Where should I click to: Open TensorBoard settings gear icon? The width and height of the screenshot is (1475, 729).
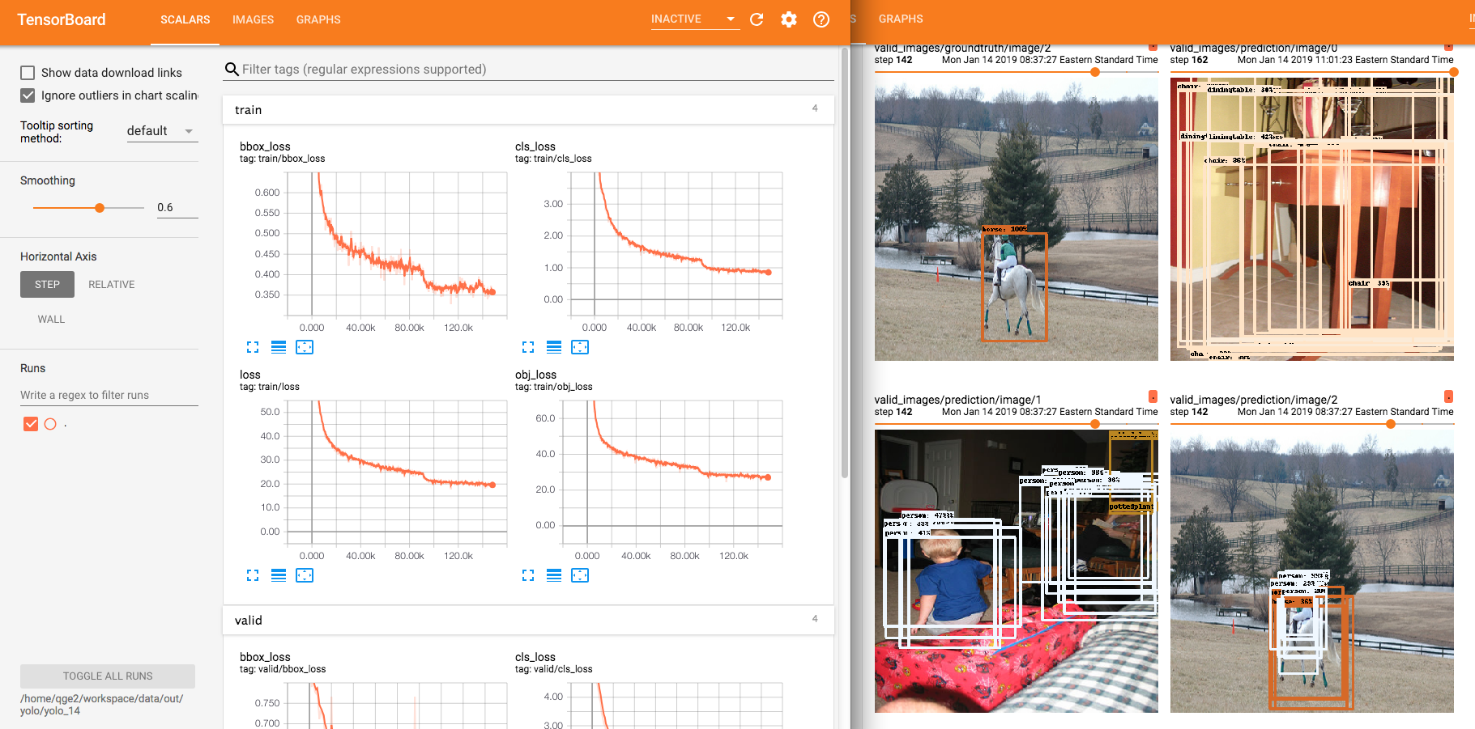789,19
